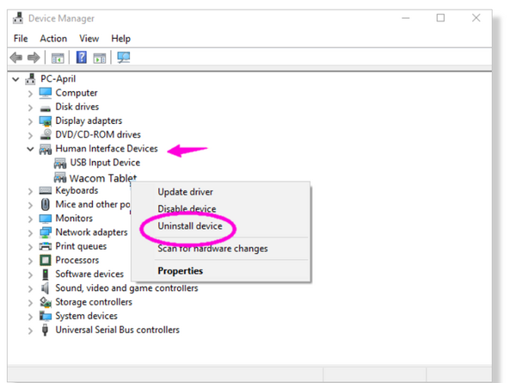Collapse the Human Interface Devices category

(30, 149)
